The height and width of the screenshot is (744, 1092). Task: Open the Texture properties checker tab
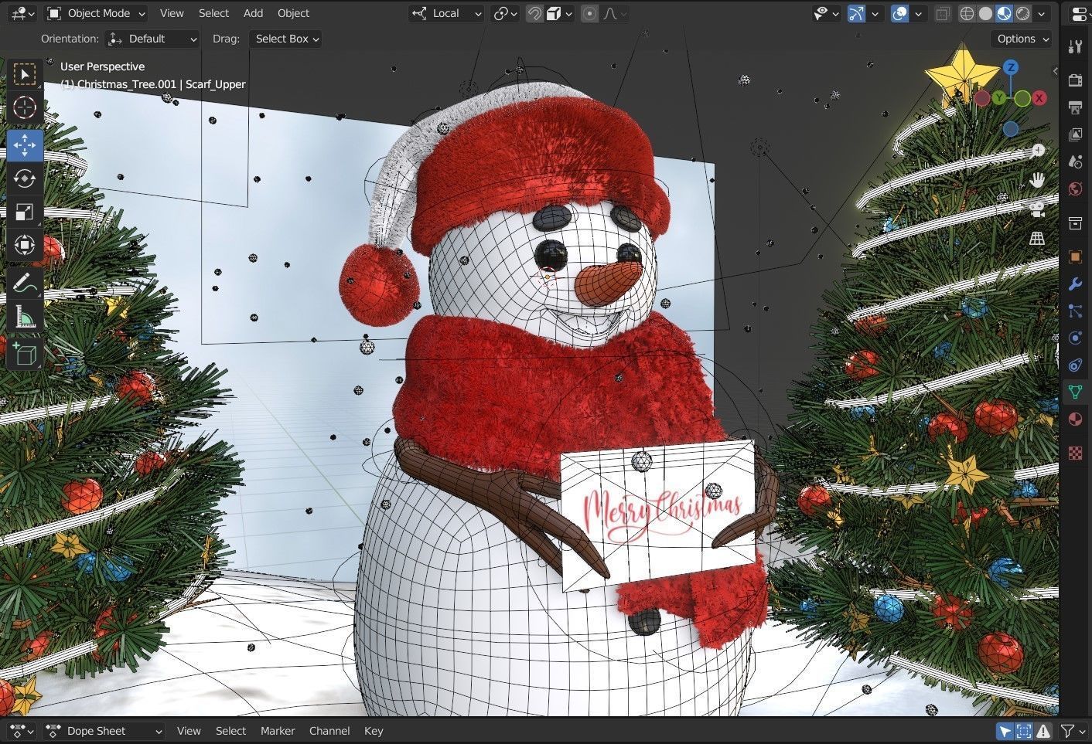pyautogui.click(x=1075, y=453)
